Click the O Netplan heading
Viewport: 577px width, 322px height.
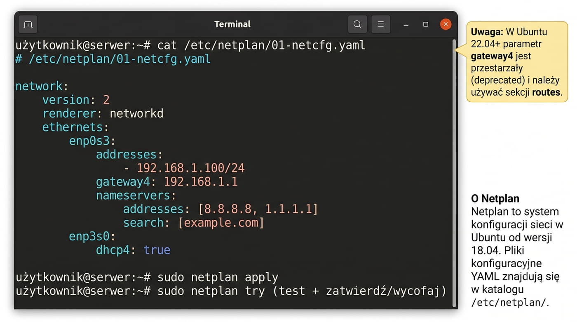coord(495,199)
